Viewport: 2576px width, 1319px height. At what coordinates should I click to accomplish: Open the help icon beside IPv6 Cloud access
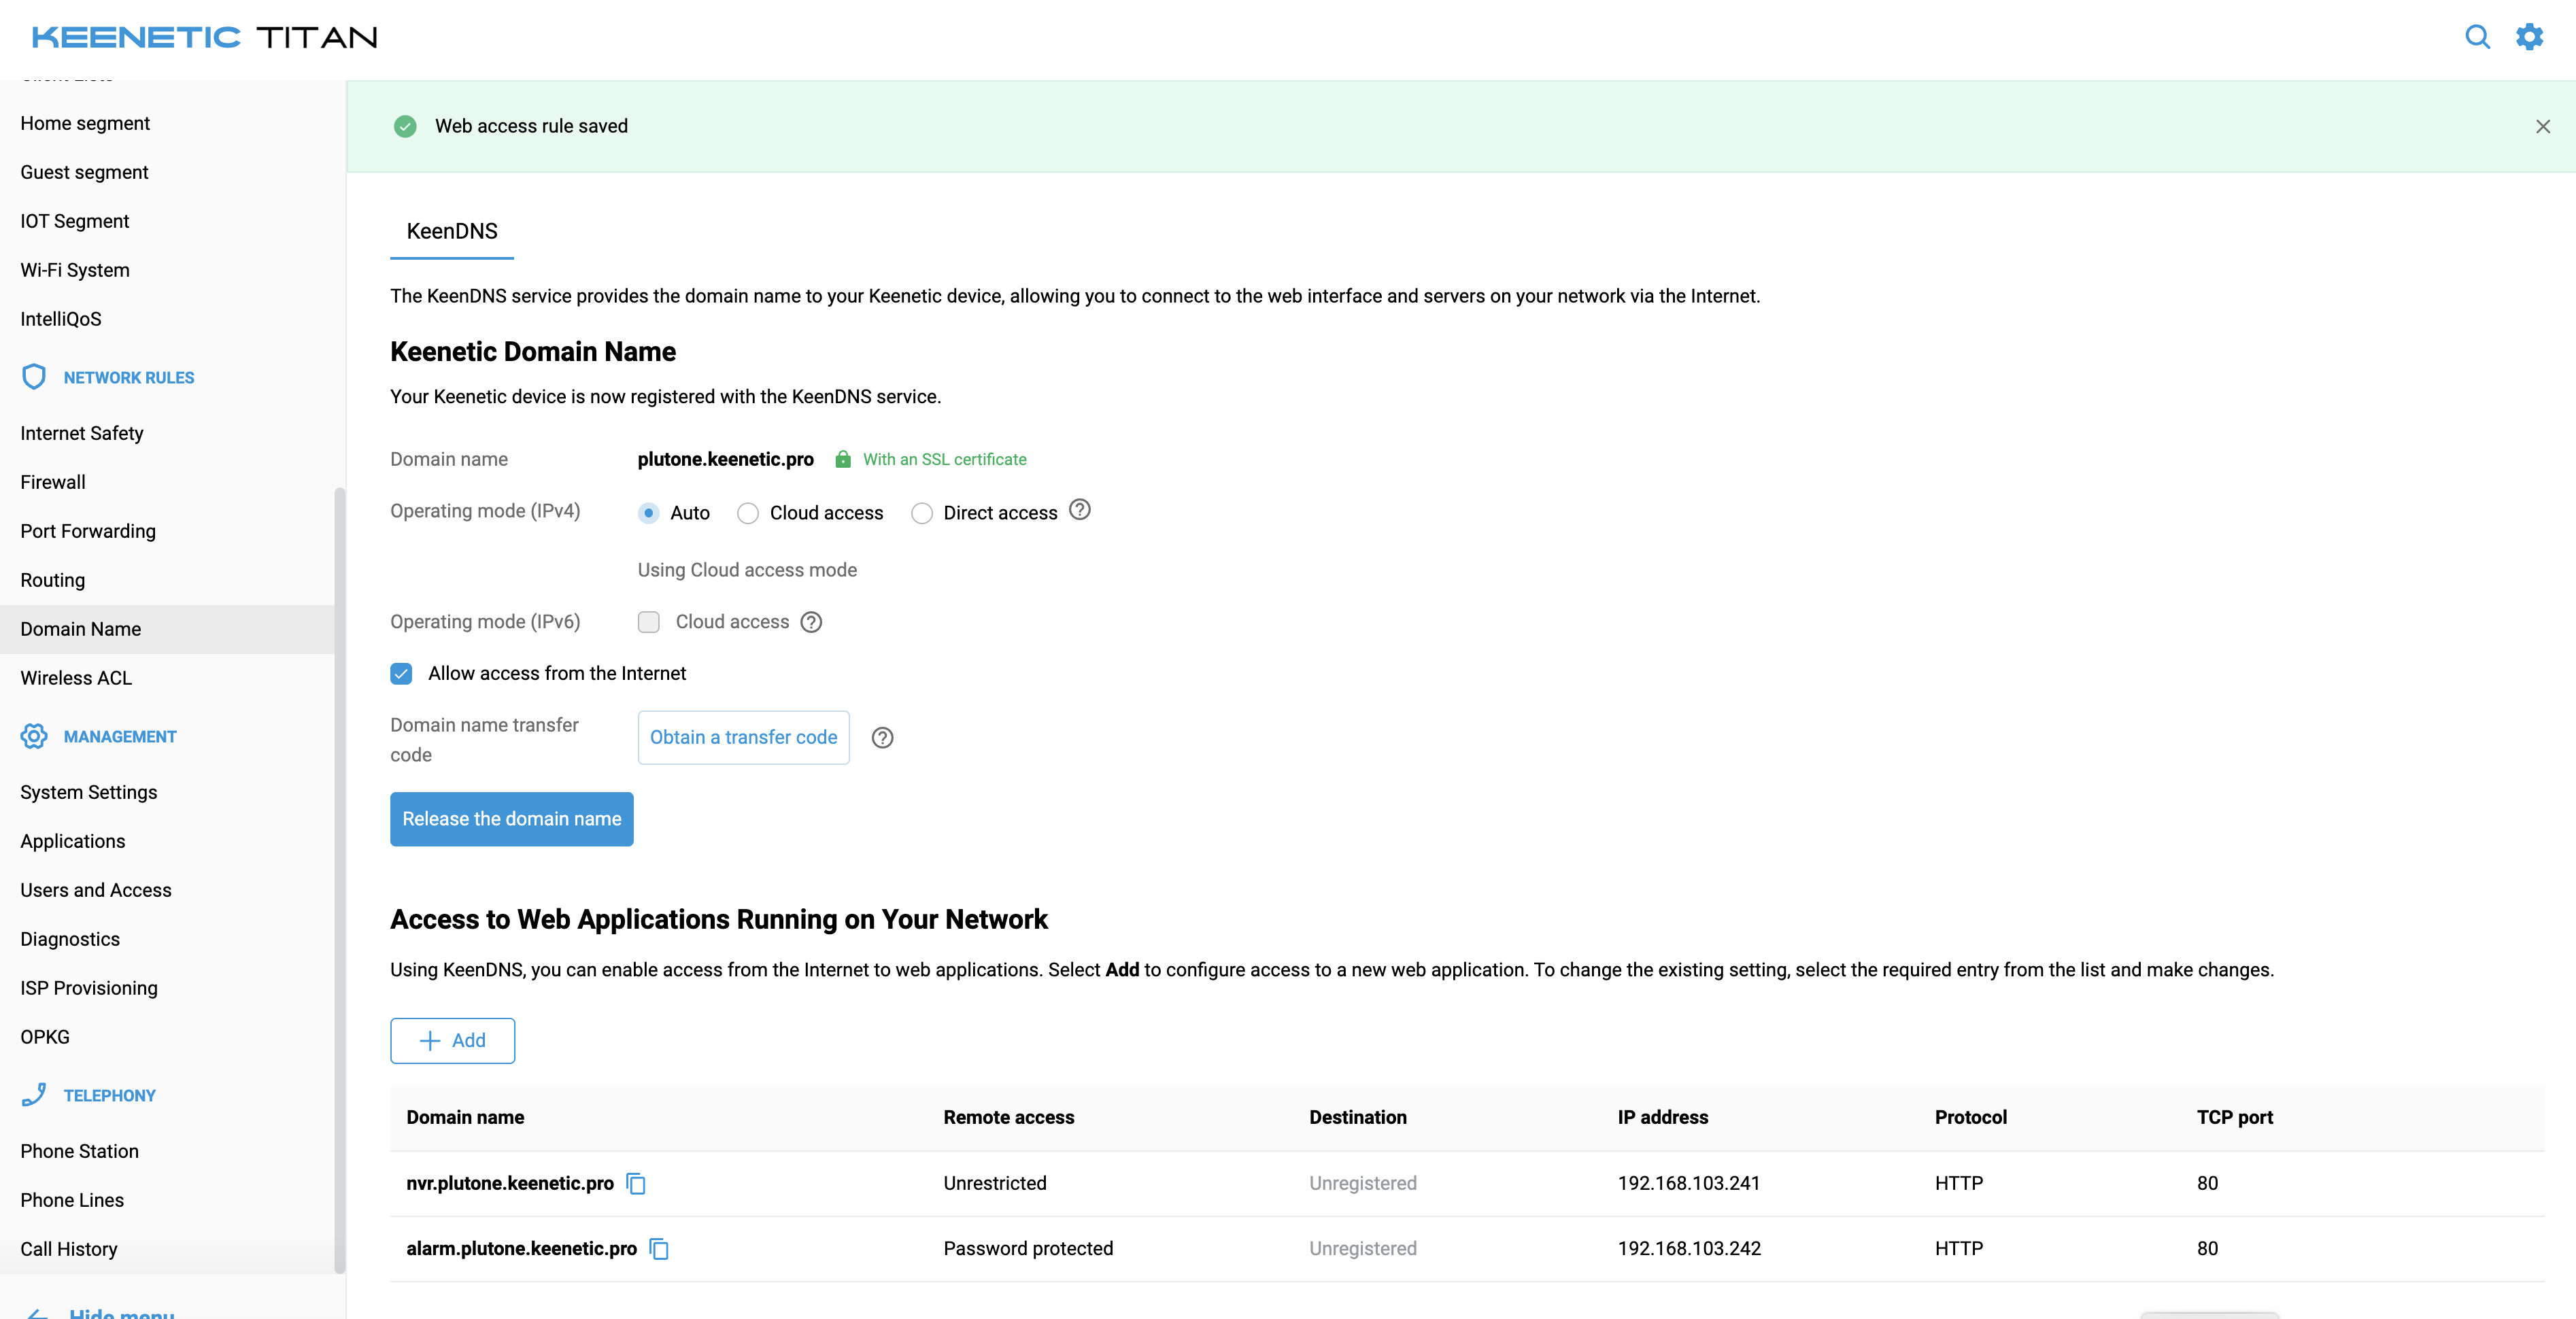tap(811, 622)
